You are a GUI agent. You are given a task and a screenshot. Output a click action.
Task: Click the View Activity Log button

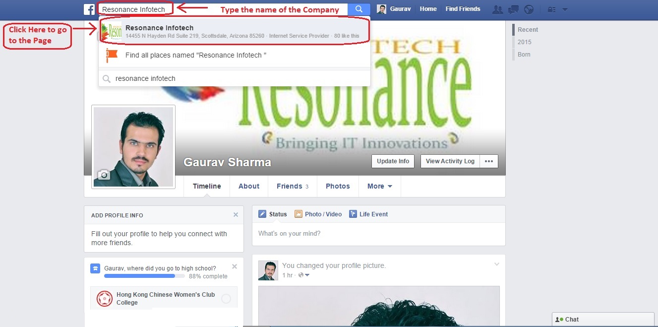coord(450,161)
